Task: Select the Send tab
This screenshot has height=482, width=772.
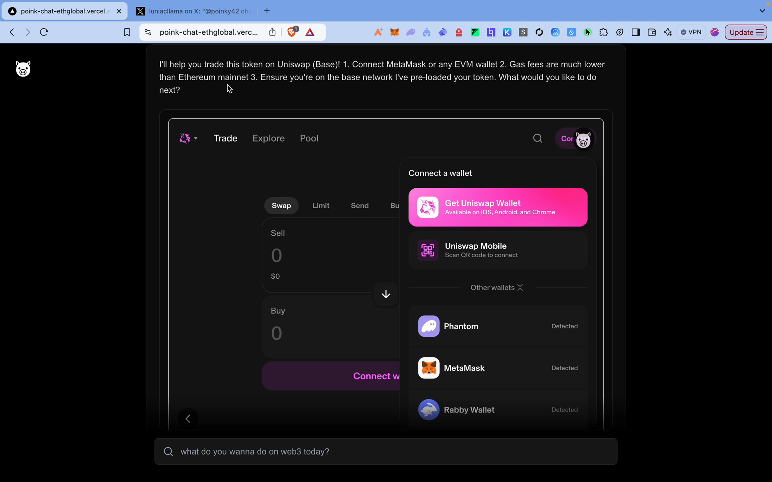Action: (360, 206)
